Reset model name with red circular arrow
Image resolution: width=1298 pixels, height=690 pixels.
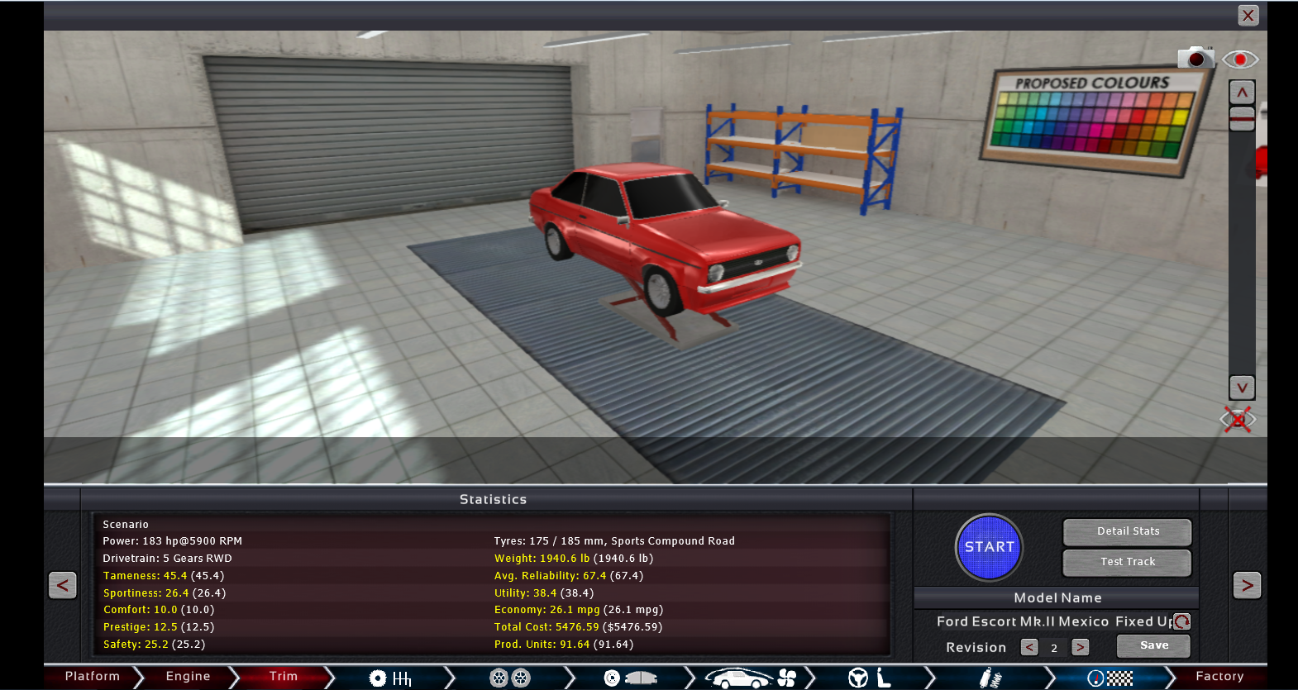coord(1182,621)
